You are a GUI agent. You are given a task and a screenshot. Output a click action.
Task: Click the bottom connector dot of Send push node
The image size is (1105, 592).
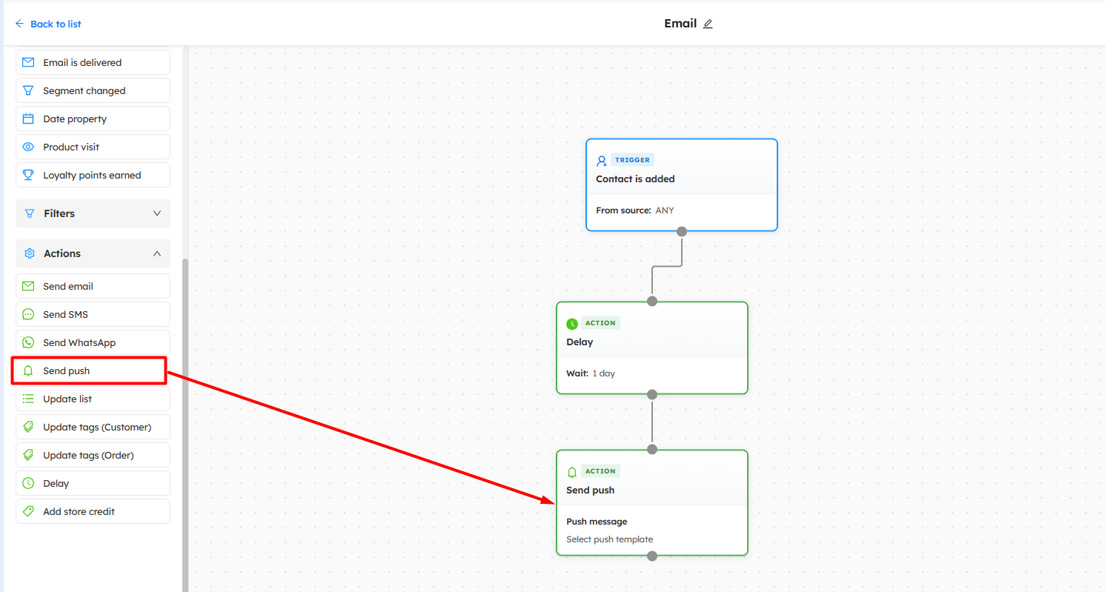point(652,556)
